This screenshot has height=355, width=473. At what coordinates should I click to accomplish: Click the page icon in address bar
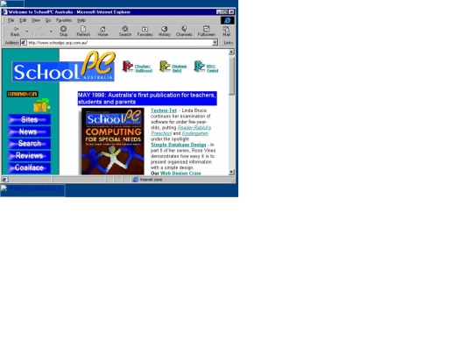click(x=24, y=43)
